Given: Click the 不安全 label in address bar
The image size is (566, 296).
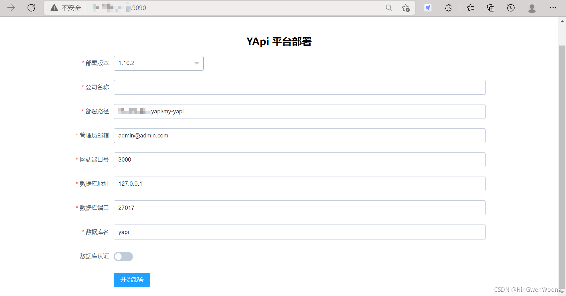Looking at the screenshot, I should pyautogui.click(x=71, y=8).
